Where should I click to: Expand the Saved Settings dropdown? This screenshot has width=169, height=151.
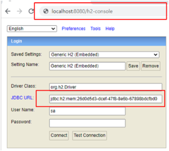104,55
